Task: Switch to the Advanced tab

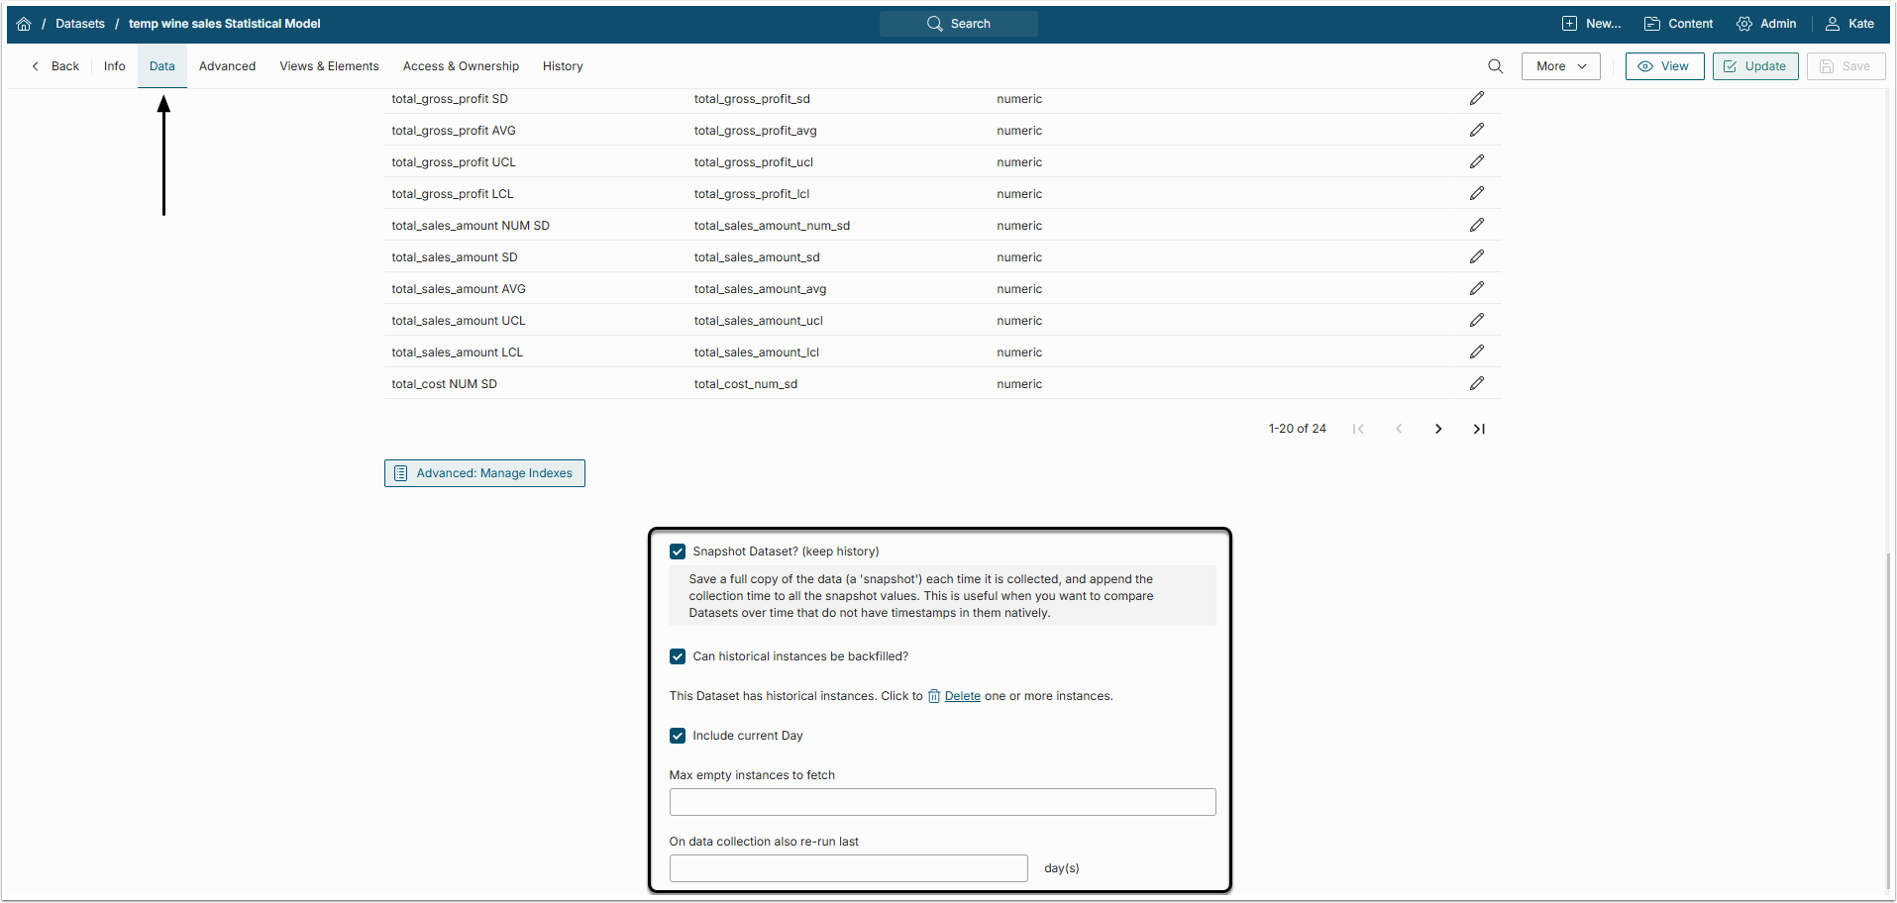Action: coord(227,66)
